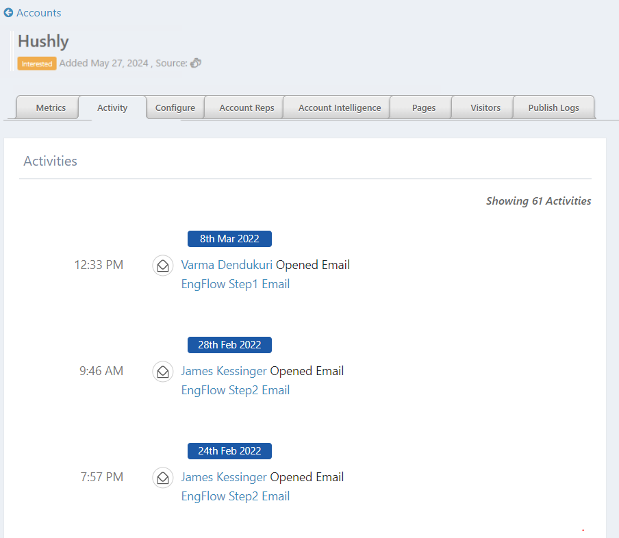Click the 7:57 PM timestamp
The width and height of the screenshot is (619, 538).
click(x=102, y=477)
